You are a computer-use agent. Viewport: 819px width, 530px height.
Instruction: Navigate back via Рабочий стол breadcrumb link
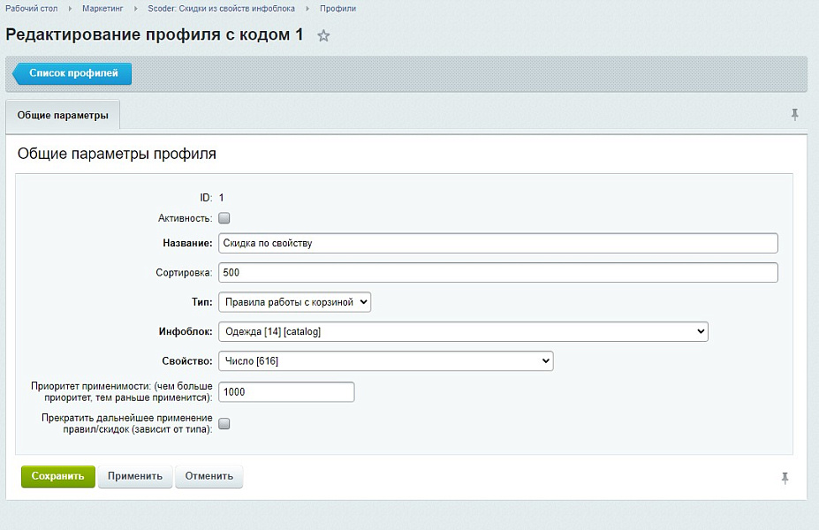[31, 8]
